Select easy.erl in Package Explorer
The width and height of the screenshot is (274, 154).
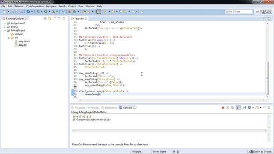coord(23,45)
